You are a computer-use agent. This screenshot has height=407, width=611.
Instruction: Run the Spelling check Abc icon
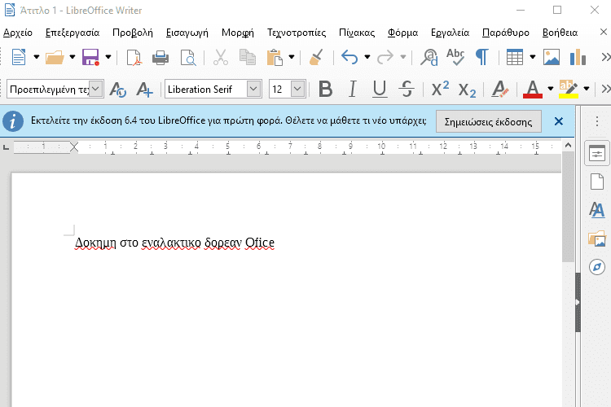tap(455, 57)
